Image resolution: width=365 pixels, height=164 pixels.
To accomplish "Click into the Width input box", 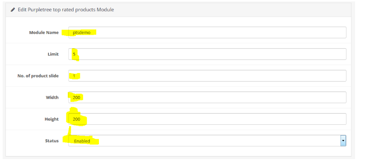I will click(x=207, y=97).
